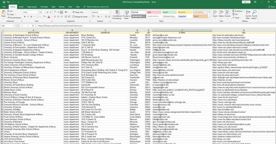Toggle Italic formatting

28,17
